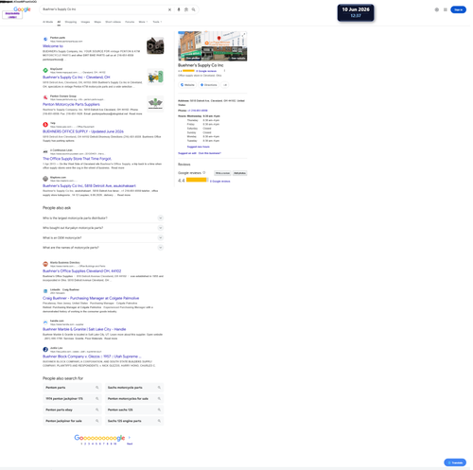This screenshot has width=473, height=470.
Task: Switch to the Images tab
Action: tap(85, 22)
